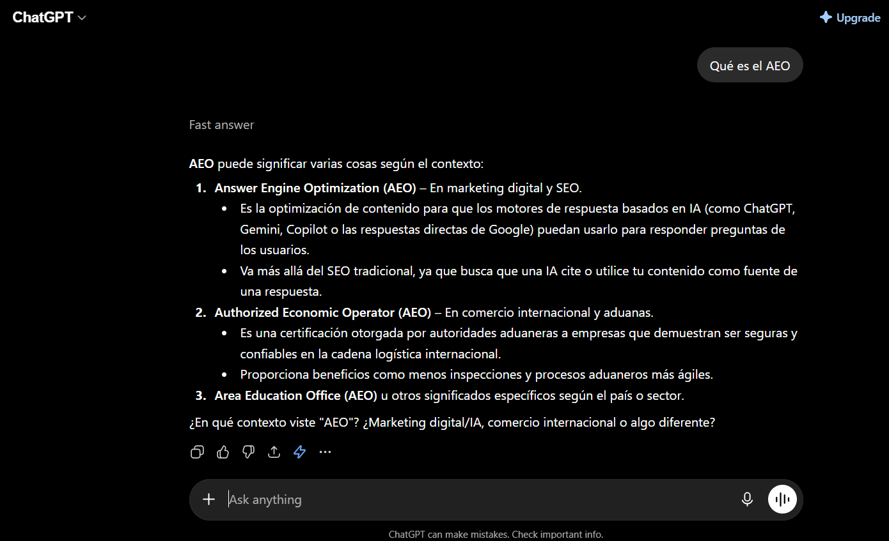The width and height of the screenshot is (889, 541).
Task: Copy the response with the copy icon
Action: (x=197, y=452)
